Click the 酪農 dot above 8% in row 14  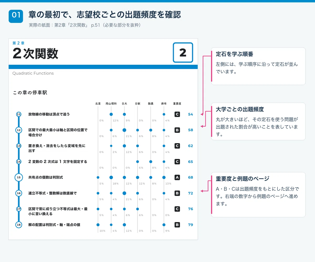pyautogui.click(x=151, y=162)
